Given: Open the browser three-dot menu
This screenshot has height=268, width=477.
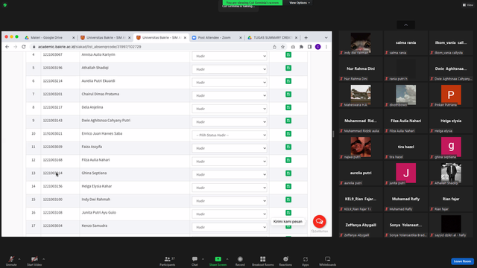Looking at the screenshot, I should coord(326,47).
